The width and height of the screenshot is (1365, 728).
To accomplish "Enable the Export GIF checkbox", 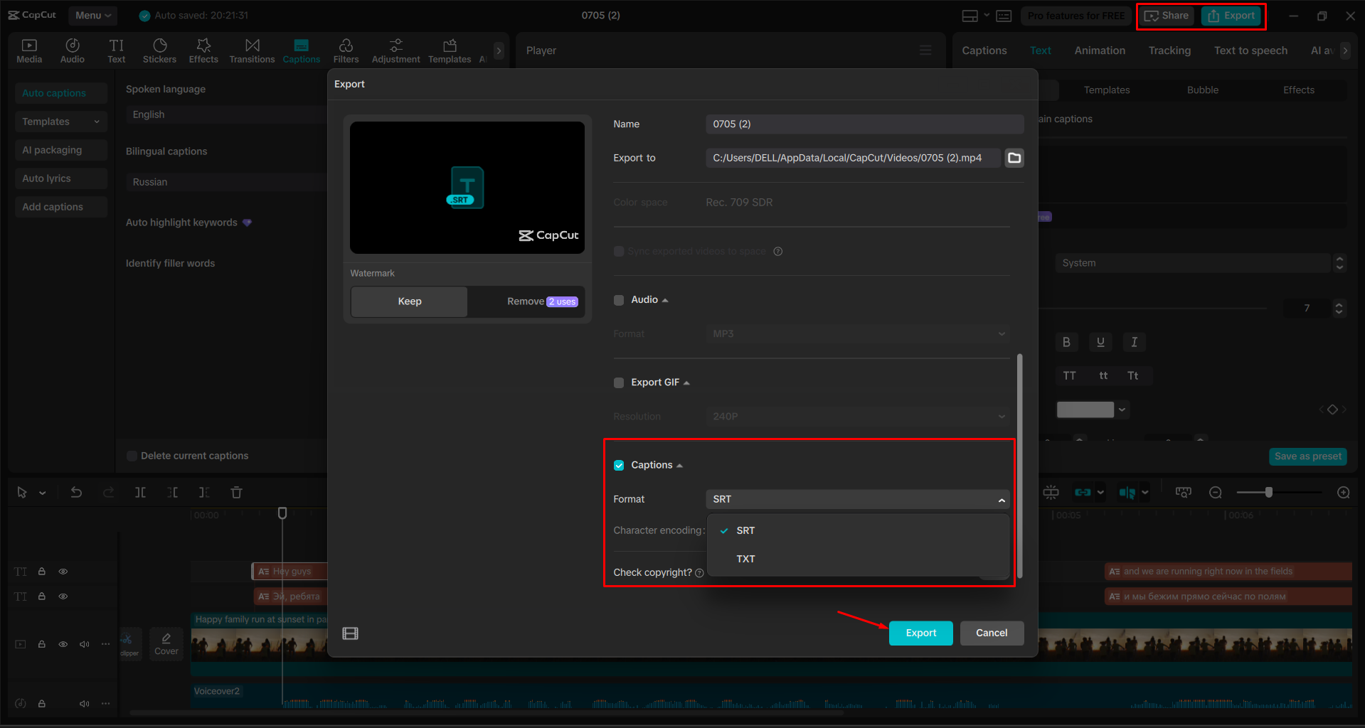I will click(x=618, y=382).
